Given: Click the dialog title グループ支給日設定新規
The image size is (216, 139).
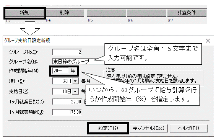Looking at the screenshot, I should pyautogui.click(x=27, y=41).
